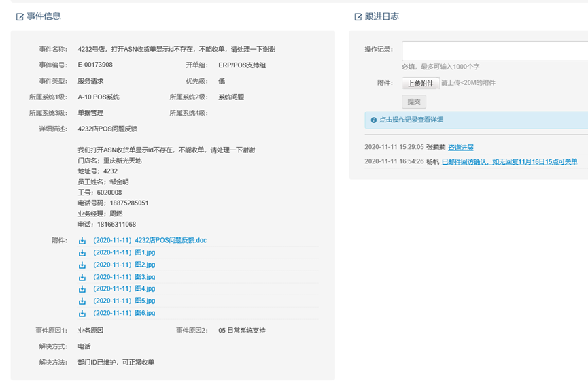
Task: Click the info icon in the blue notice bar
Action: 373,120
